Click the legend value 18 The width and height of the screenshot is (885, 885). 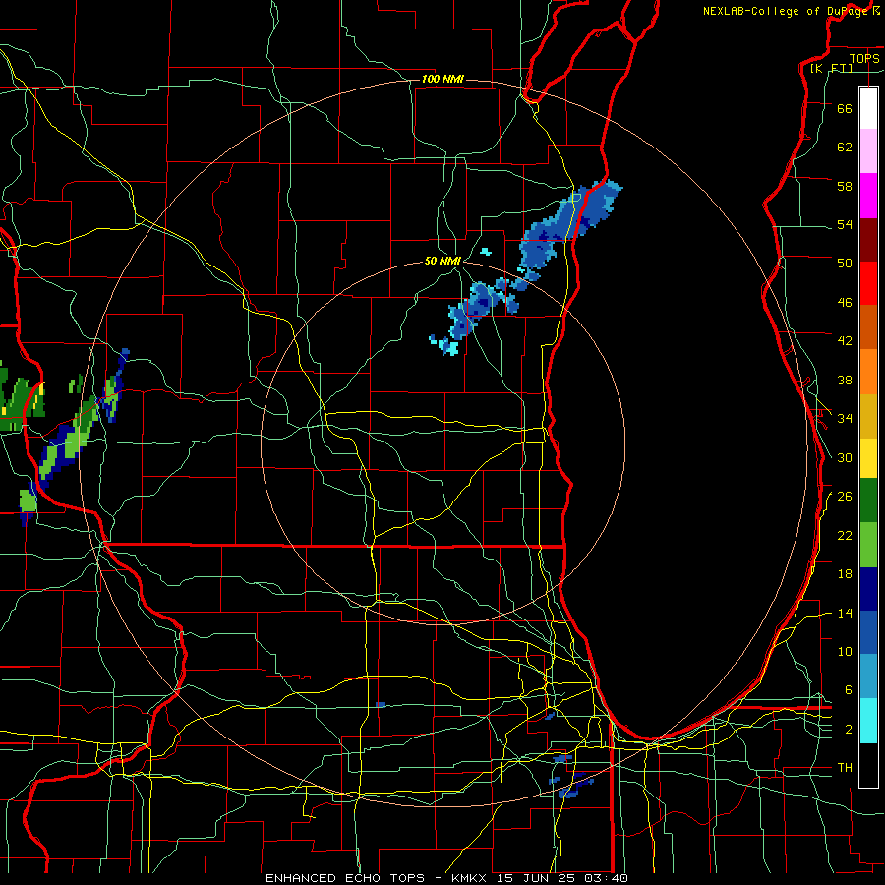pos(845,574)
